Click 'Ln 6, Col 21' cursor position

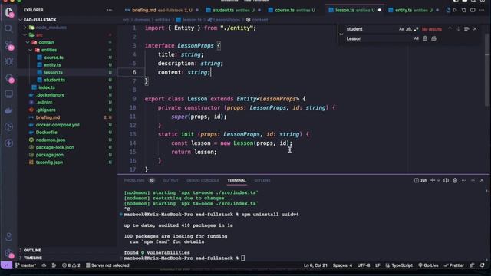point(315,265)
